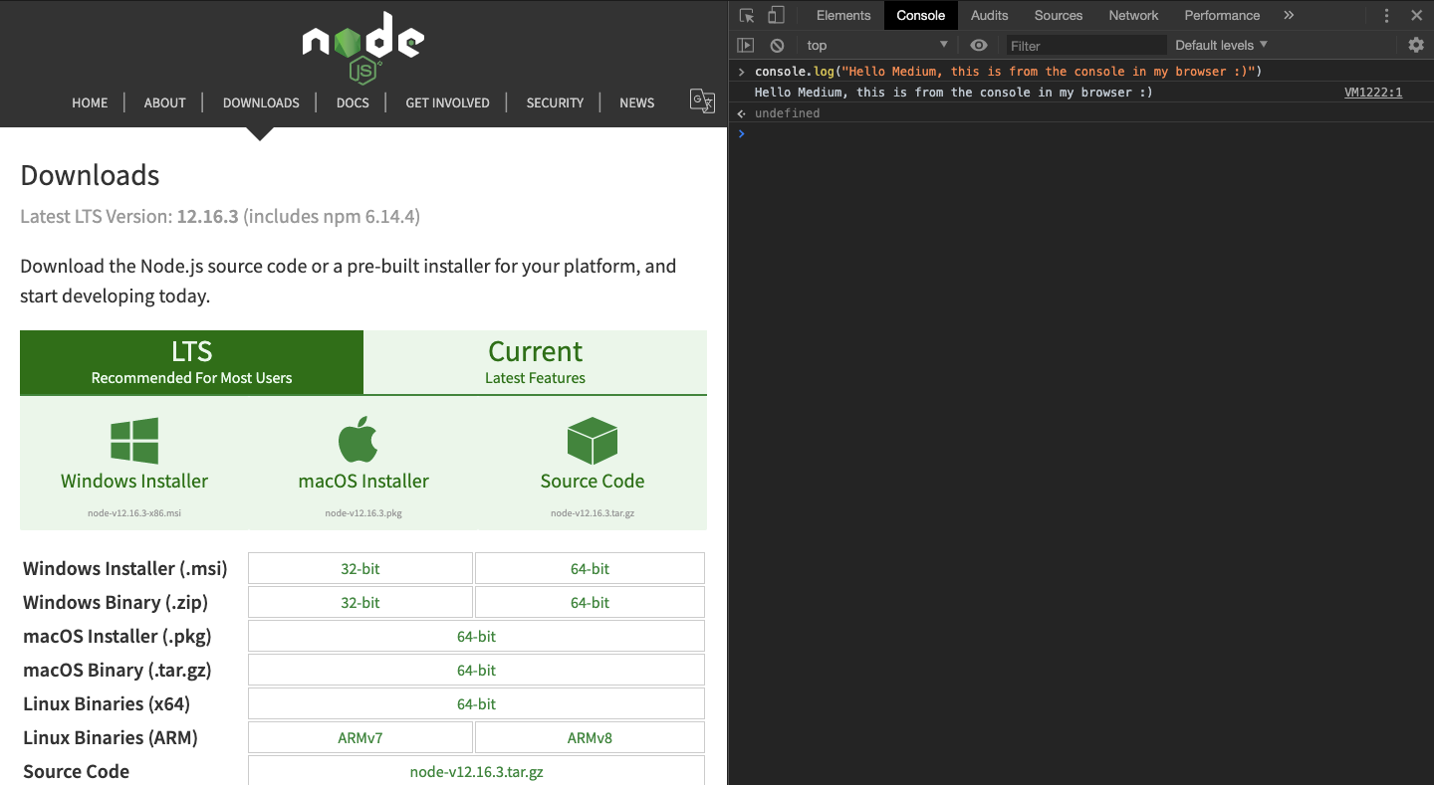Click the 'undefined' return value
The width and height of the screenshot is (1434, 785).
click(787, 113)
